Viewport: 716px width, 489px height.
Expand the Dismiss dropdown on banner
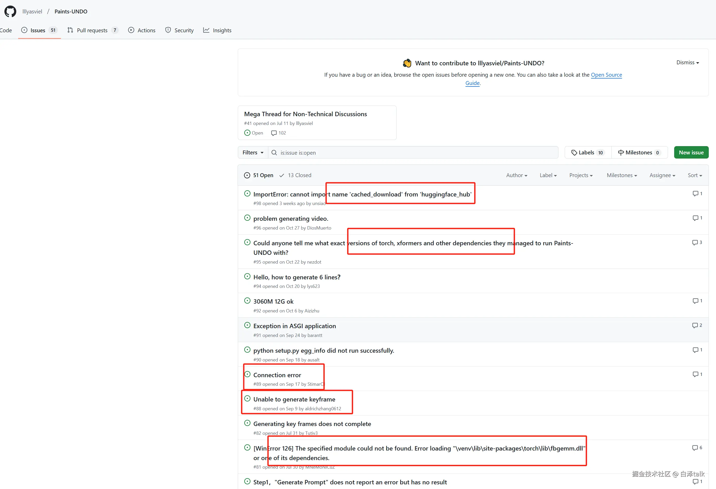[687, 62]
